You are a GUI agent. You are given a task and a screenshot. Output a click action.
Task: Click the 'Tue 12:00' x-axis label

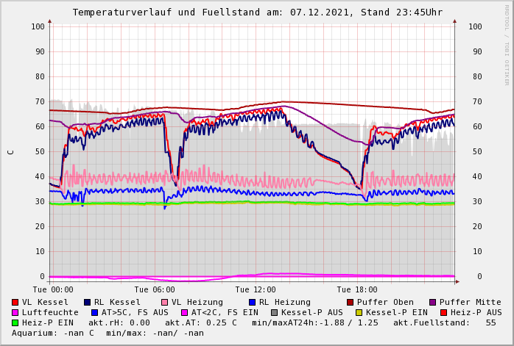256,290
